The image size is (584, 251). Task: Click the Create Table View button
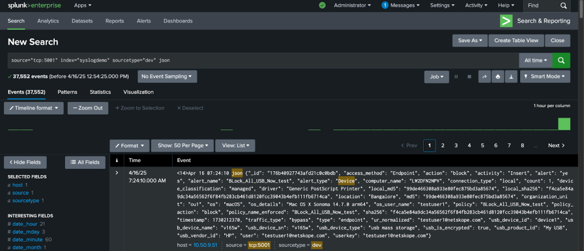(516, 41)
